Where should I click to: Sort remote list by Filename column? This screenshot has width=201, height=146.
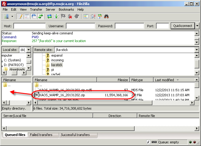[65, 80]
